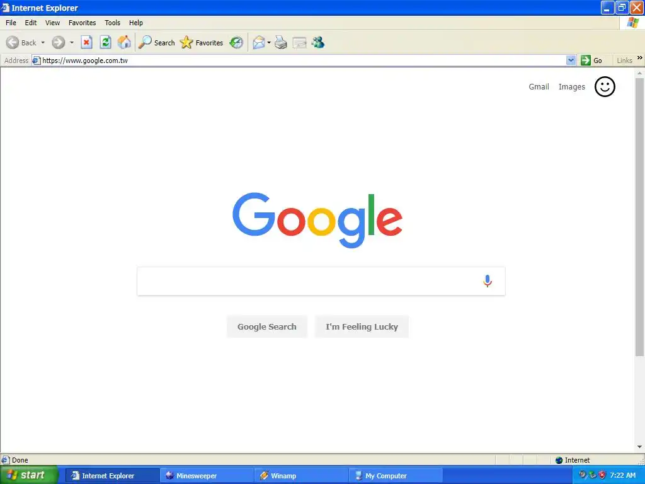The width and height of the screenshot is (645, 484).
Task: Stop page loading with red X icon
Action: (x=86, y=42)
